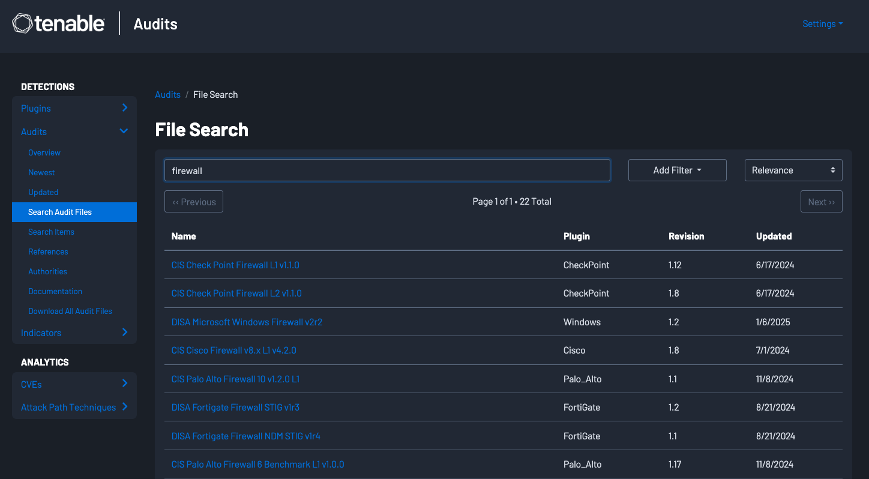Open CIS Palo Alto Firewall 10 v1.2.0 L1

point(235,379)
